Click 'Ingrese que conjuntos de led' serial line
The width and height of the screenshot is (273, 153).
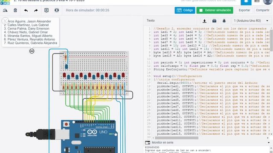178,150
